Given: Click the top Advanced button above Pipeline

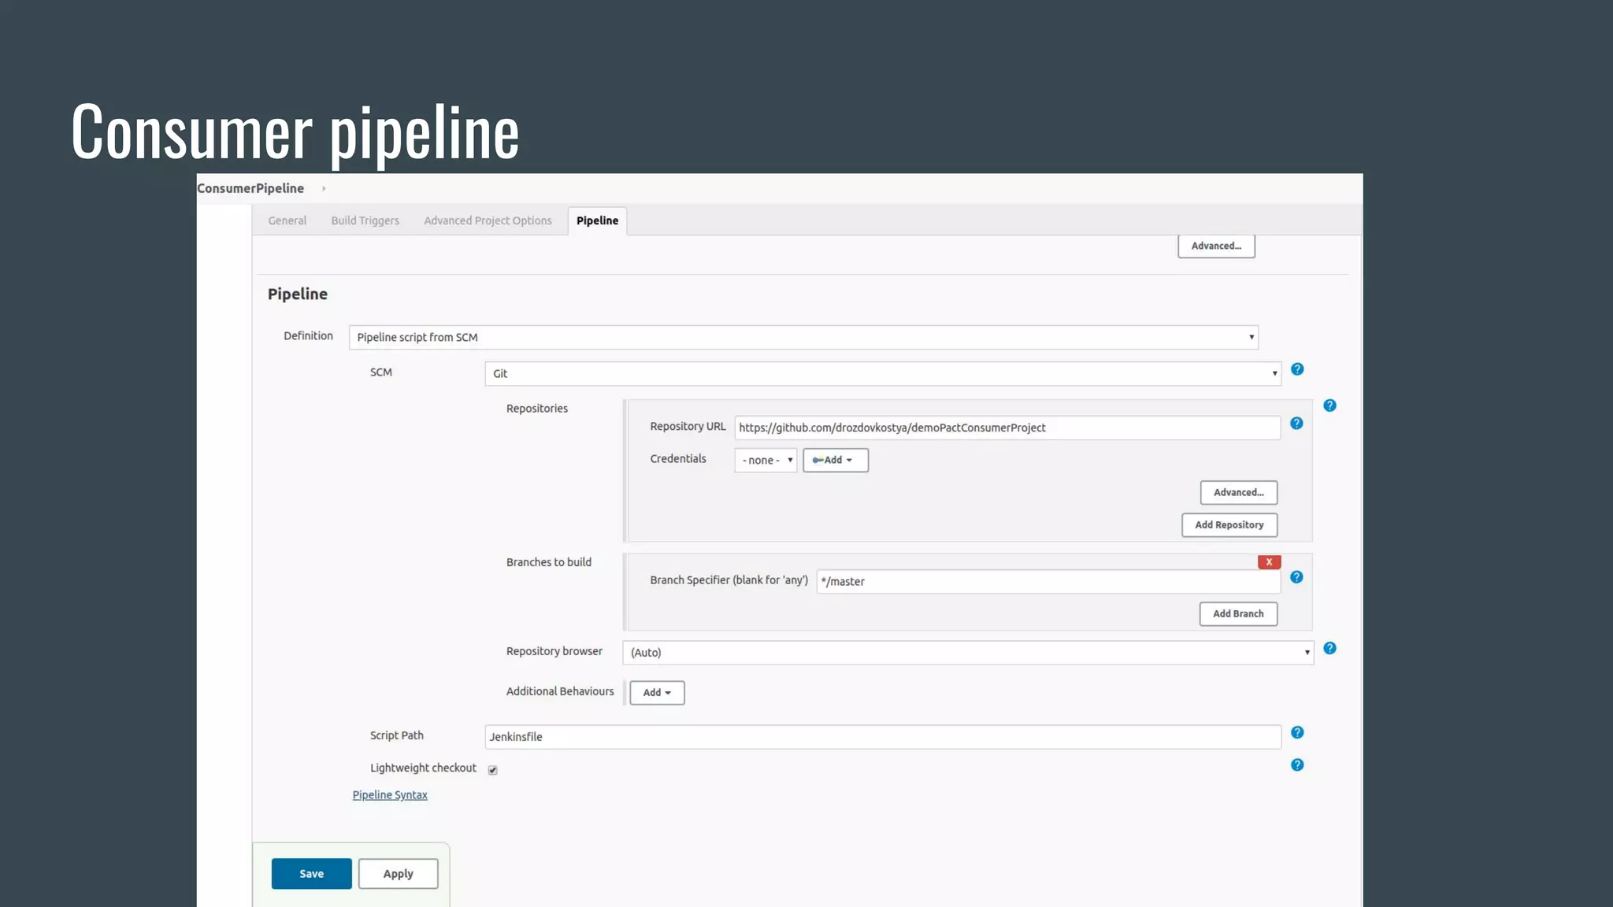Looking at the screenshot, I should [1216, 246].
